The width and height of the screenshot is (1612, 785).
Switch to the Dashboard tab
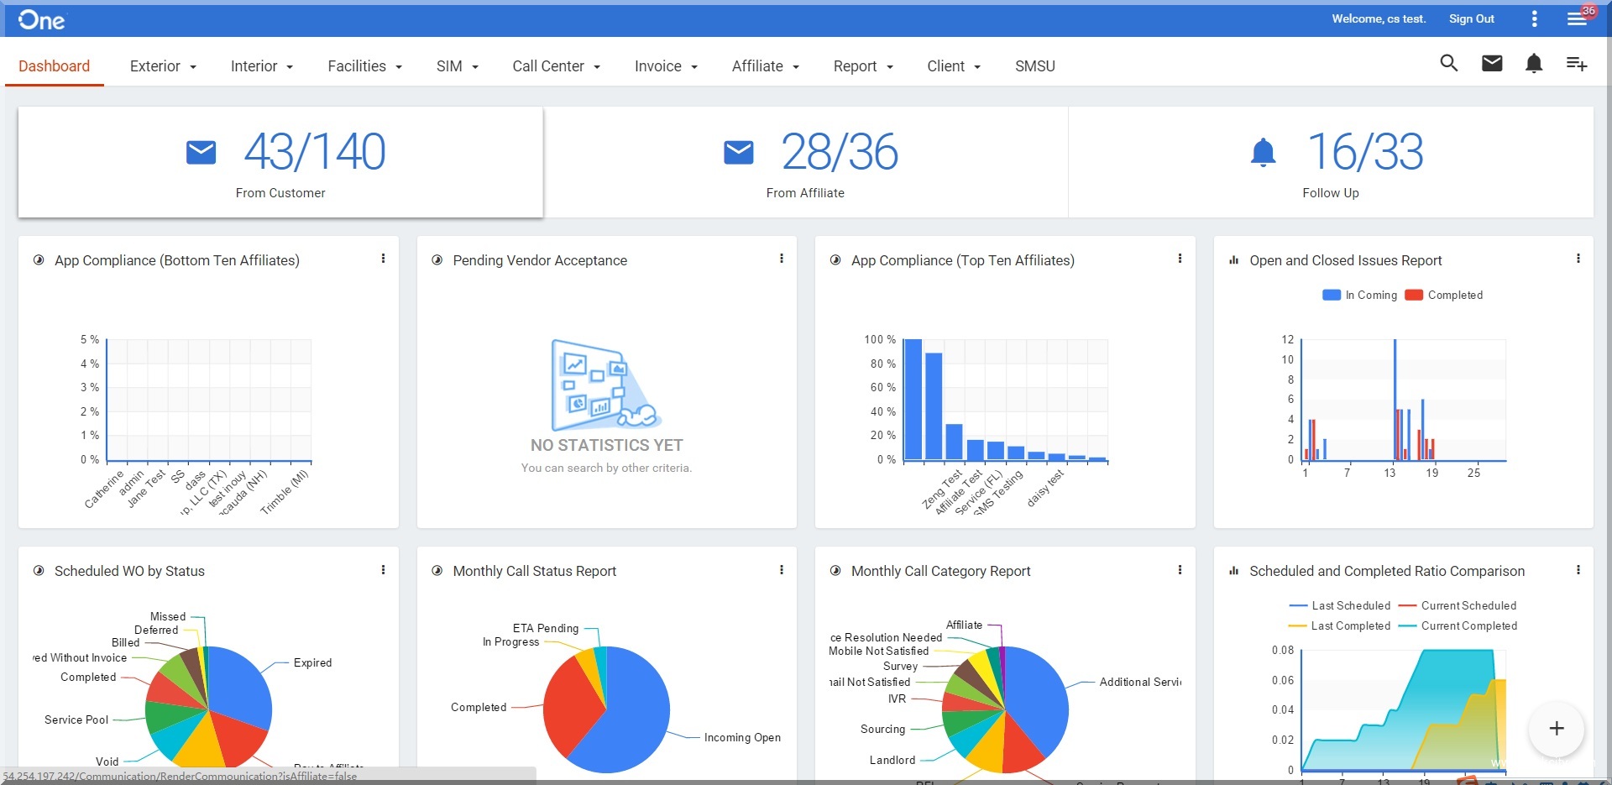click(x=54, y=66)
